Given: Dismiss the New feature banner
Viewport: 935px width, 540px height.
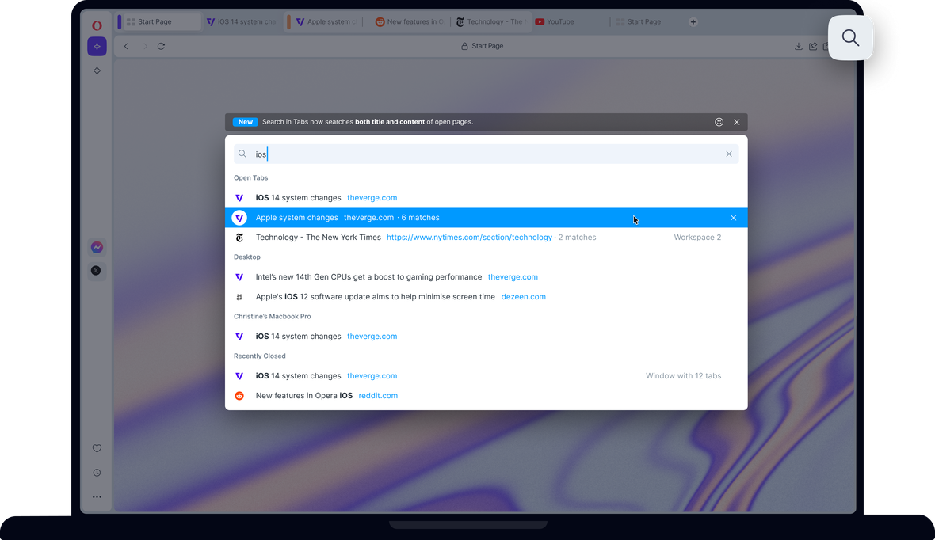Looking at the screenshot, I should tap(736, 122).
